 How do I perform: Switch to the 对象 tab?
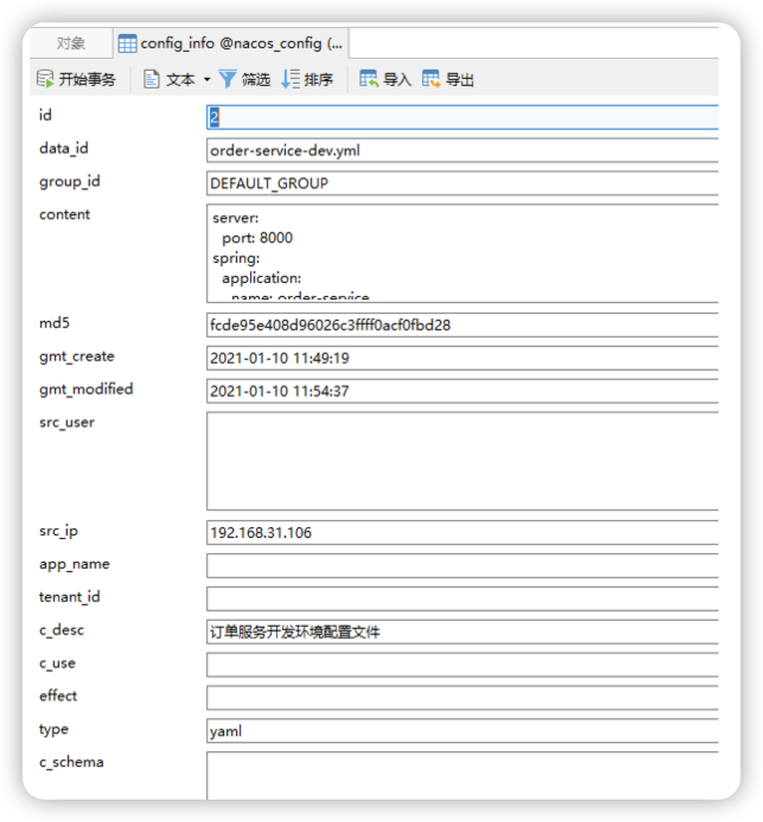tap(70, 43)
